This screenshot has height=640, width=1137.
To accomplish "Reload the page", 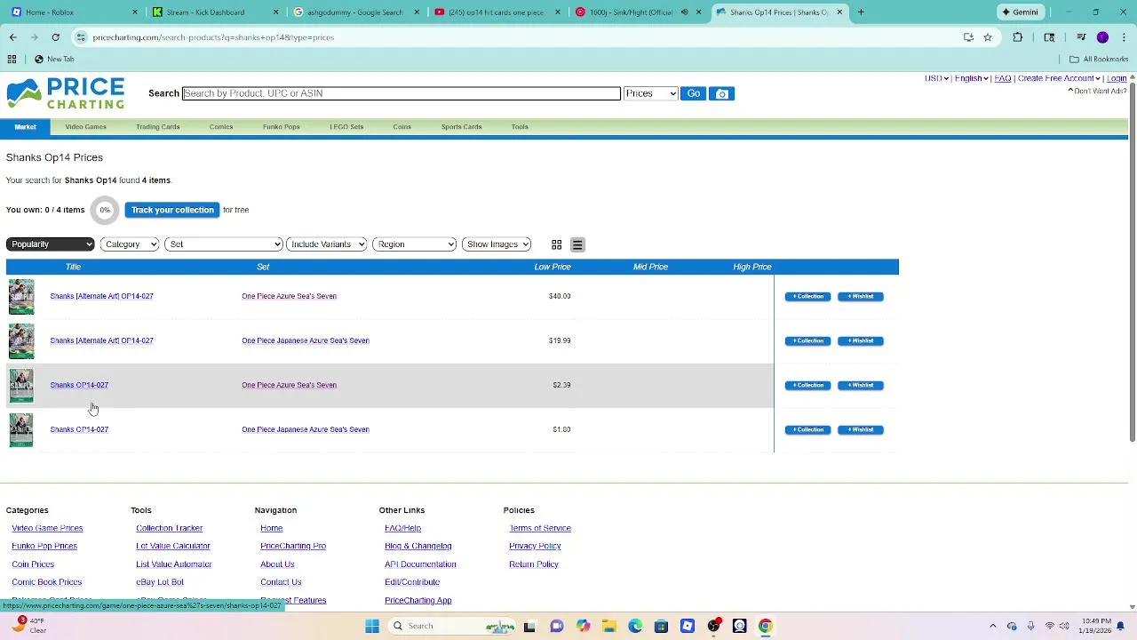I will pyautogui.click(x=55, y=37).
